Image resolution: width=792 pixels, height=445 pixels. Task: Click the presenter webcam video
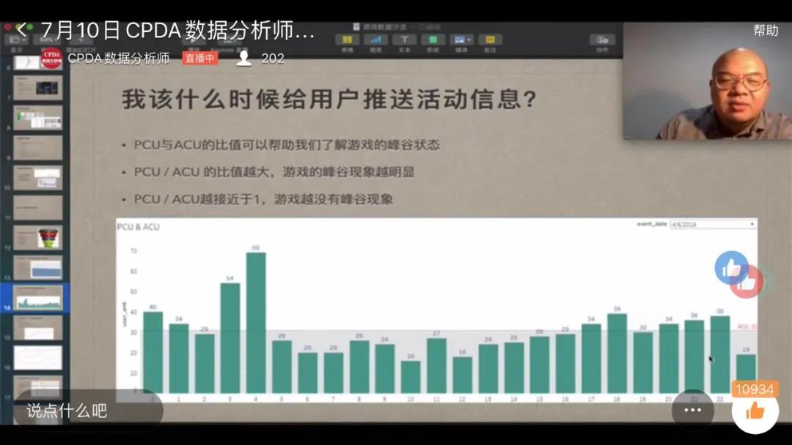pyautogui.click(x=708, y=81)
